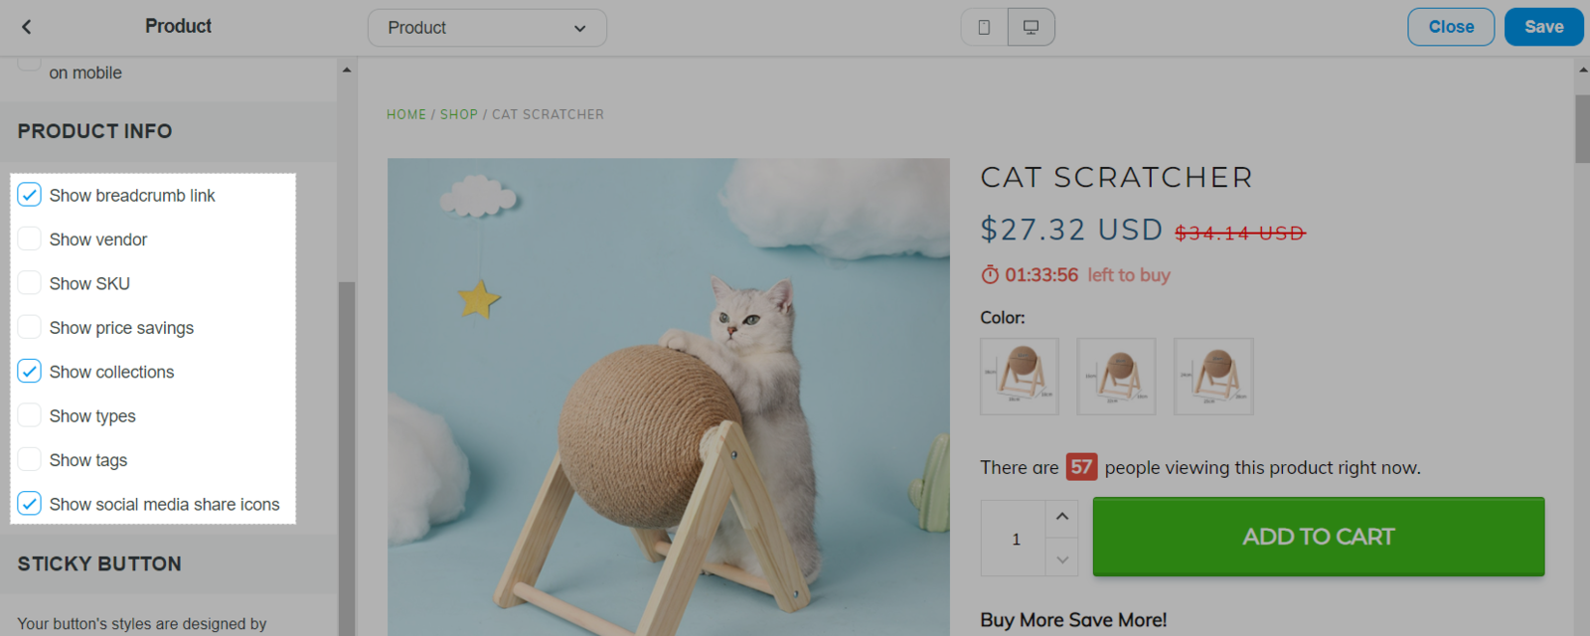Click the back arrow icon
The height and width of the screenshot is (636, 1590).
point(27,27)
